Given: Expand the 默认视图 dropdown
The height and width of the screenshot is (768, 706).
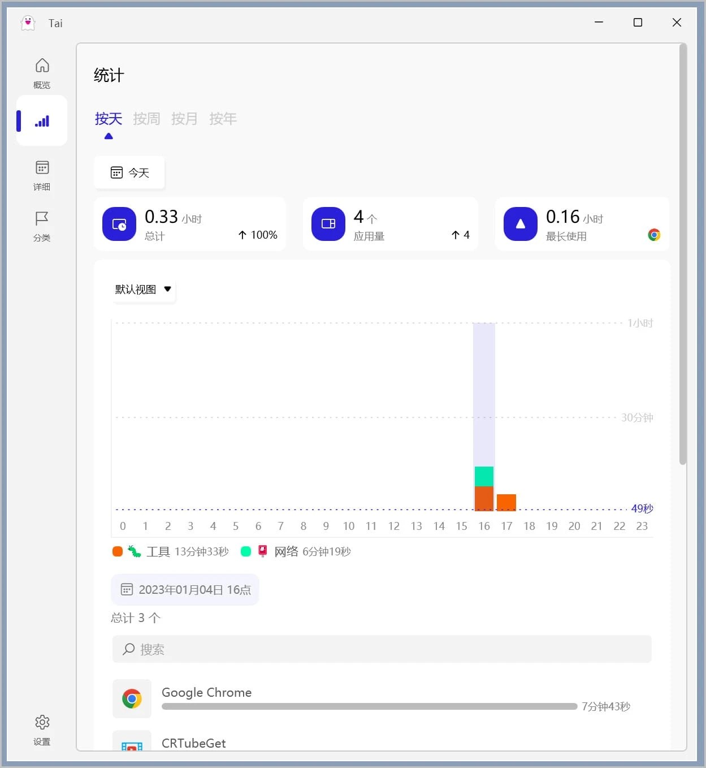Looking at the screenshot, I should coord(144,289).
